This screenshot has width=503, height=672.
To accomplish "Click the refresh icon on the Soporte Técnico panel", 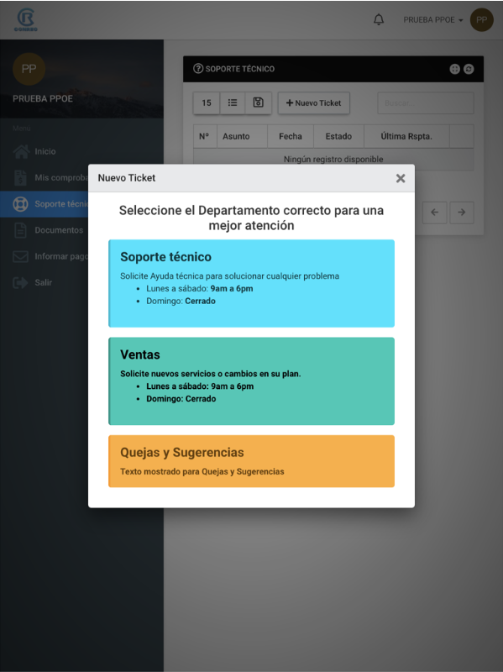I will (469, 69).
